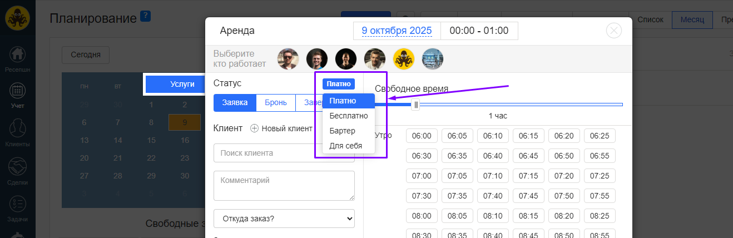The height and width of the screenshot is (238, 733).
Task: Click the duration slider handle
Action: tap(415, 105)
